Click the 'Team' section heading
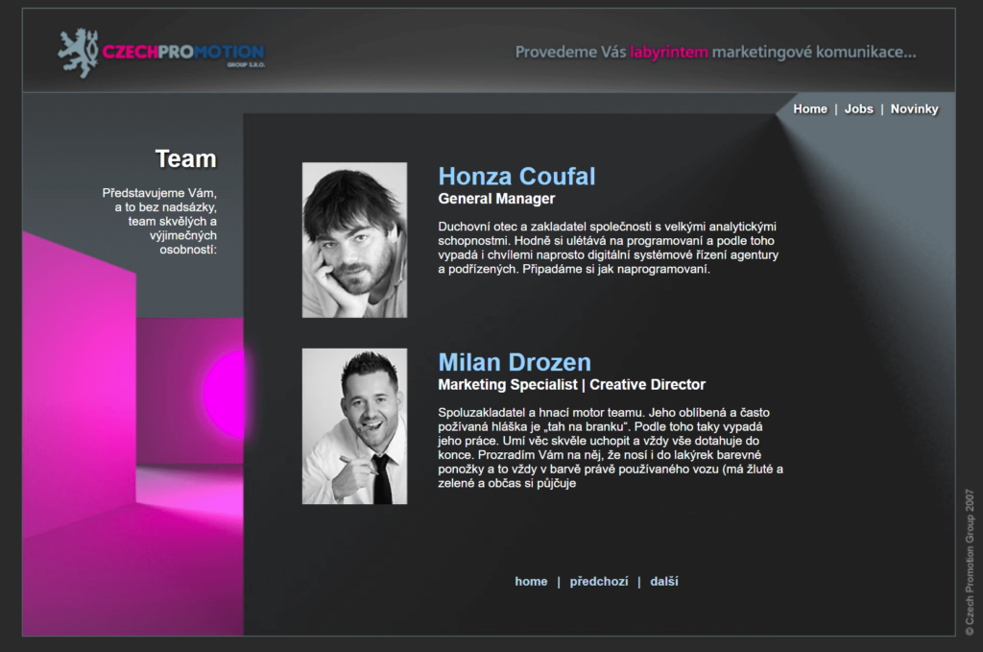This screenshot has height=652, width=983. tap(185, 158)
